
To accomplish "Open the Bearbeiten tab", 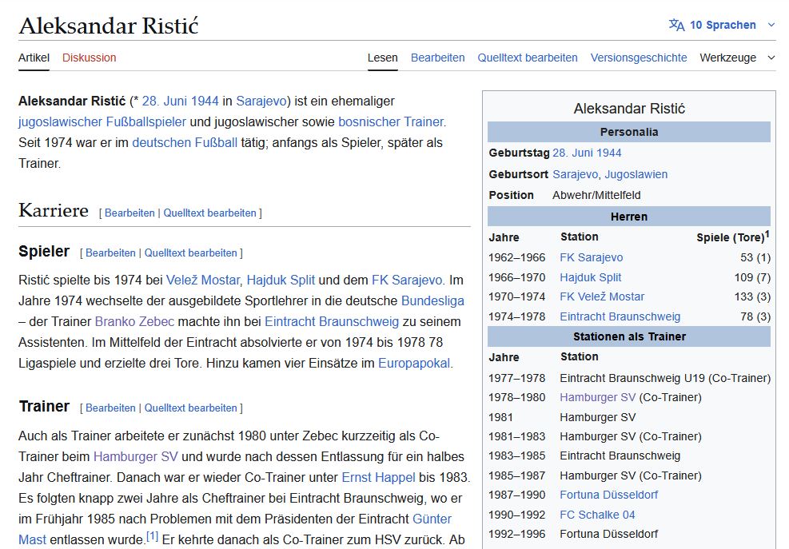I will click(x=437, y=58).
